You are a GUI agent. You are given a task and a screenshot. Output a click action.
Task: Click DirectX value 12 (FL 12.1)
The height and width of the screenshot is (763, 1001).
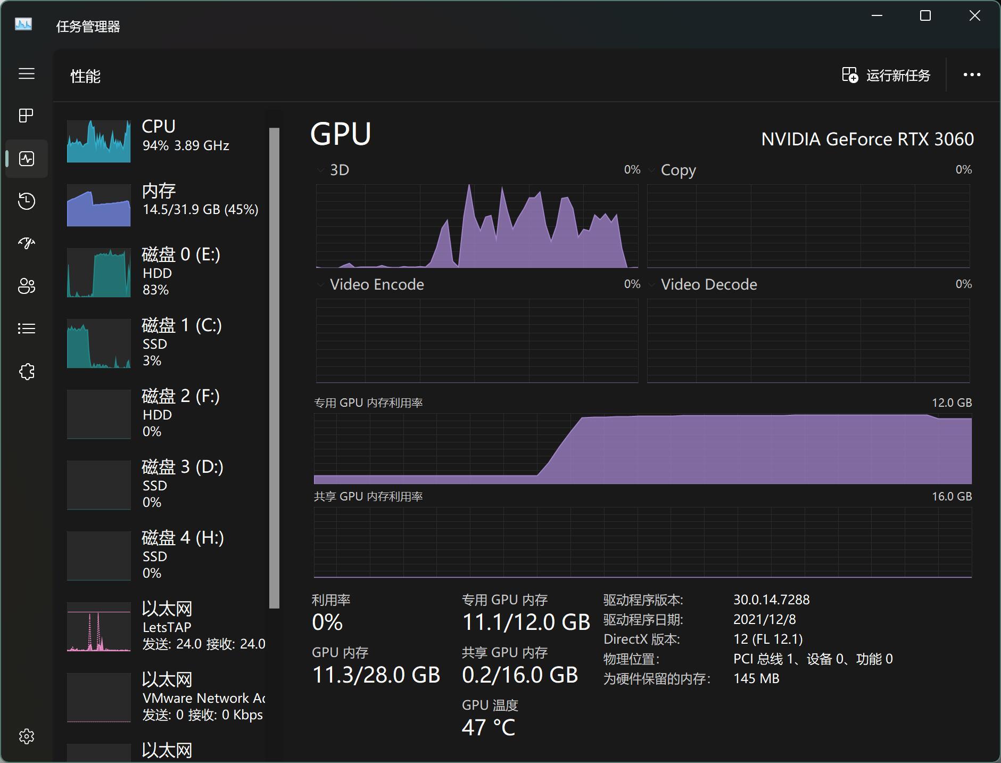[x=768, y=639]
